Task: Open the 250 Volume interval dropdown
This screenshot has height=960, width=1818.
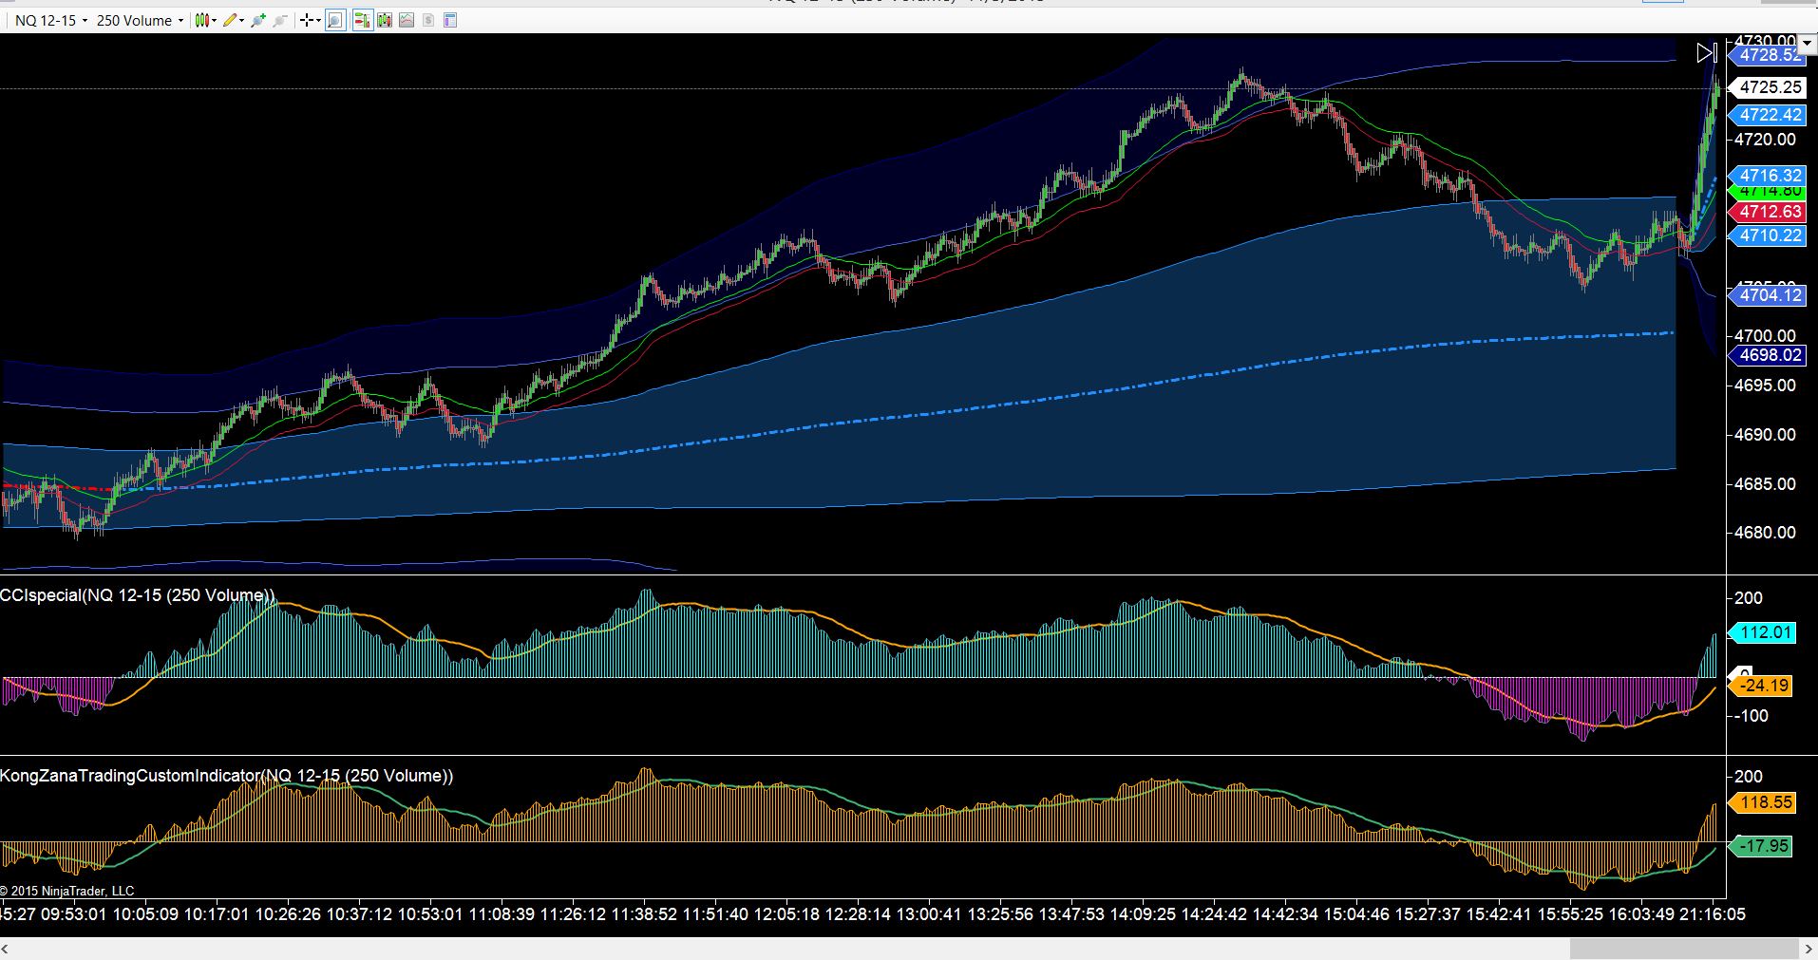Action: click(140, 20)
